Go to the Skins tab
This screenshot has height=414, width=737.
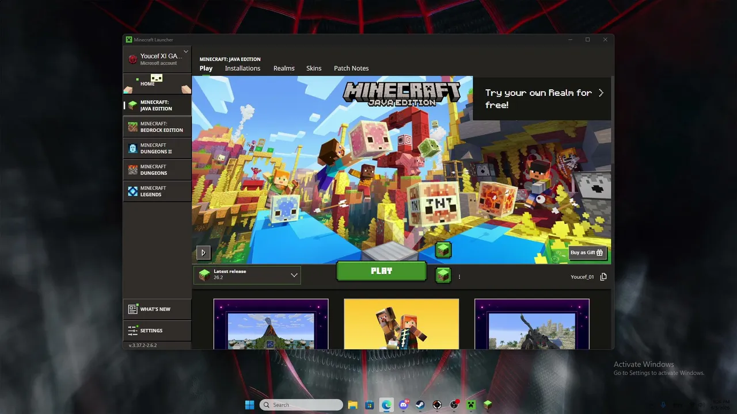(x=314, y=68)
